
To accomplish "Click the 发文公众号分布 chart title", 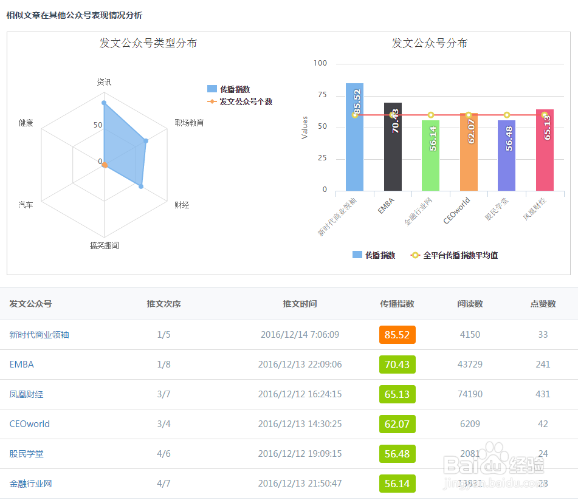I will click(430, 43).
